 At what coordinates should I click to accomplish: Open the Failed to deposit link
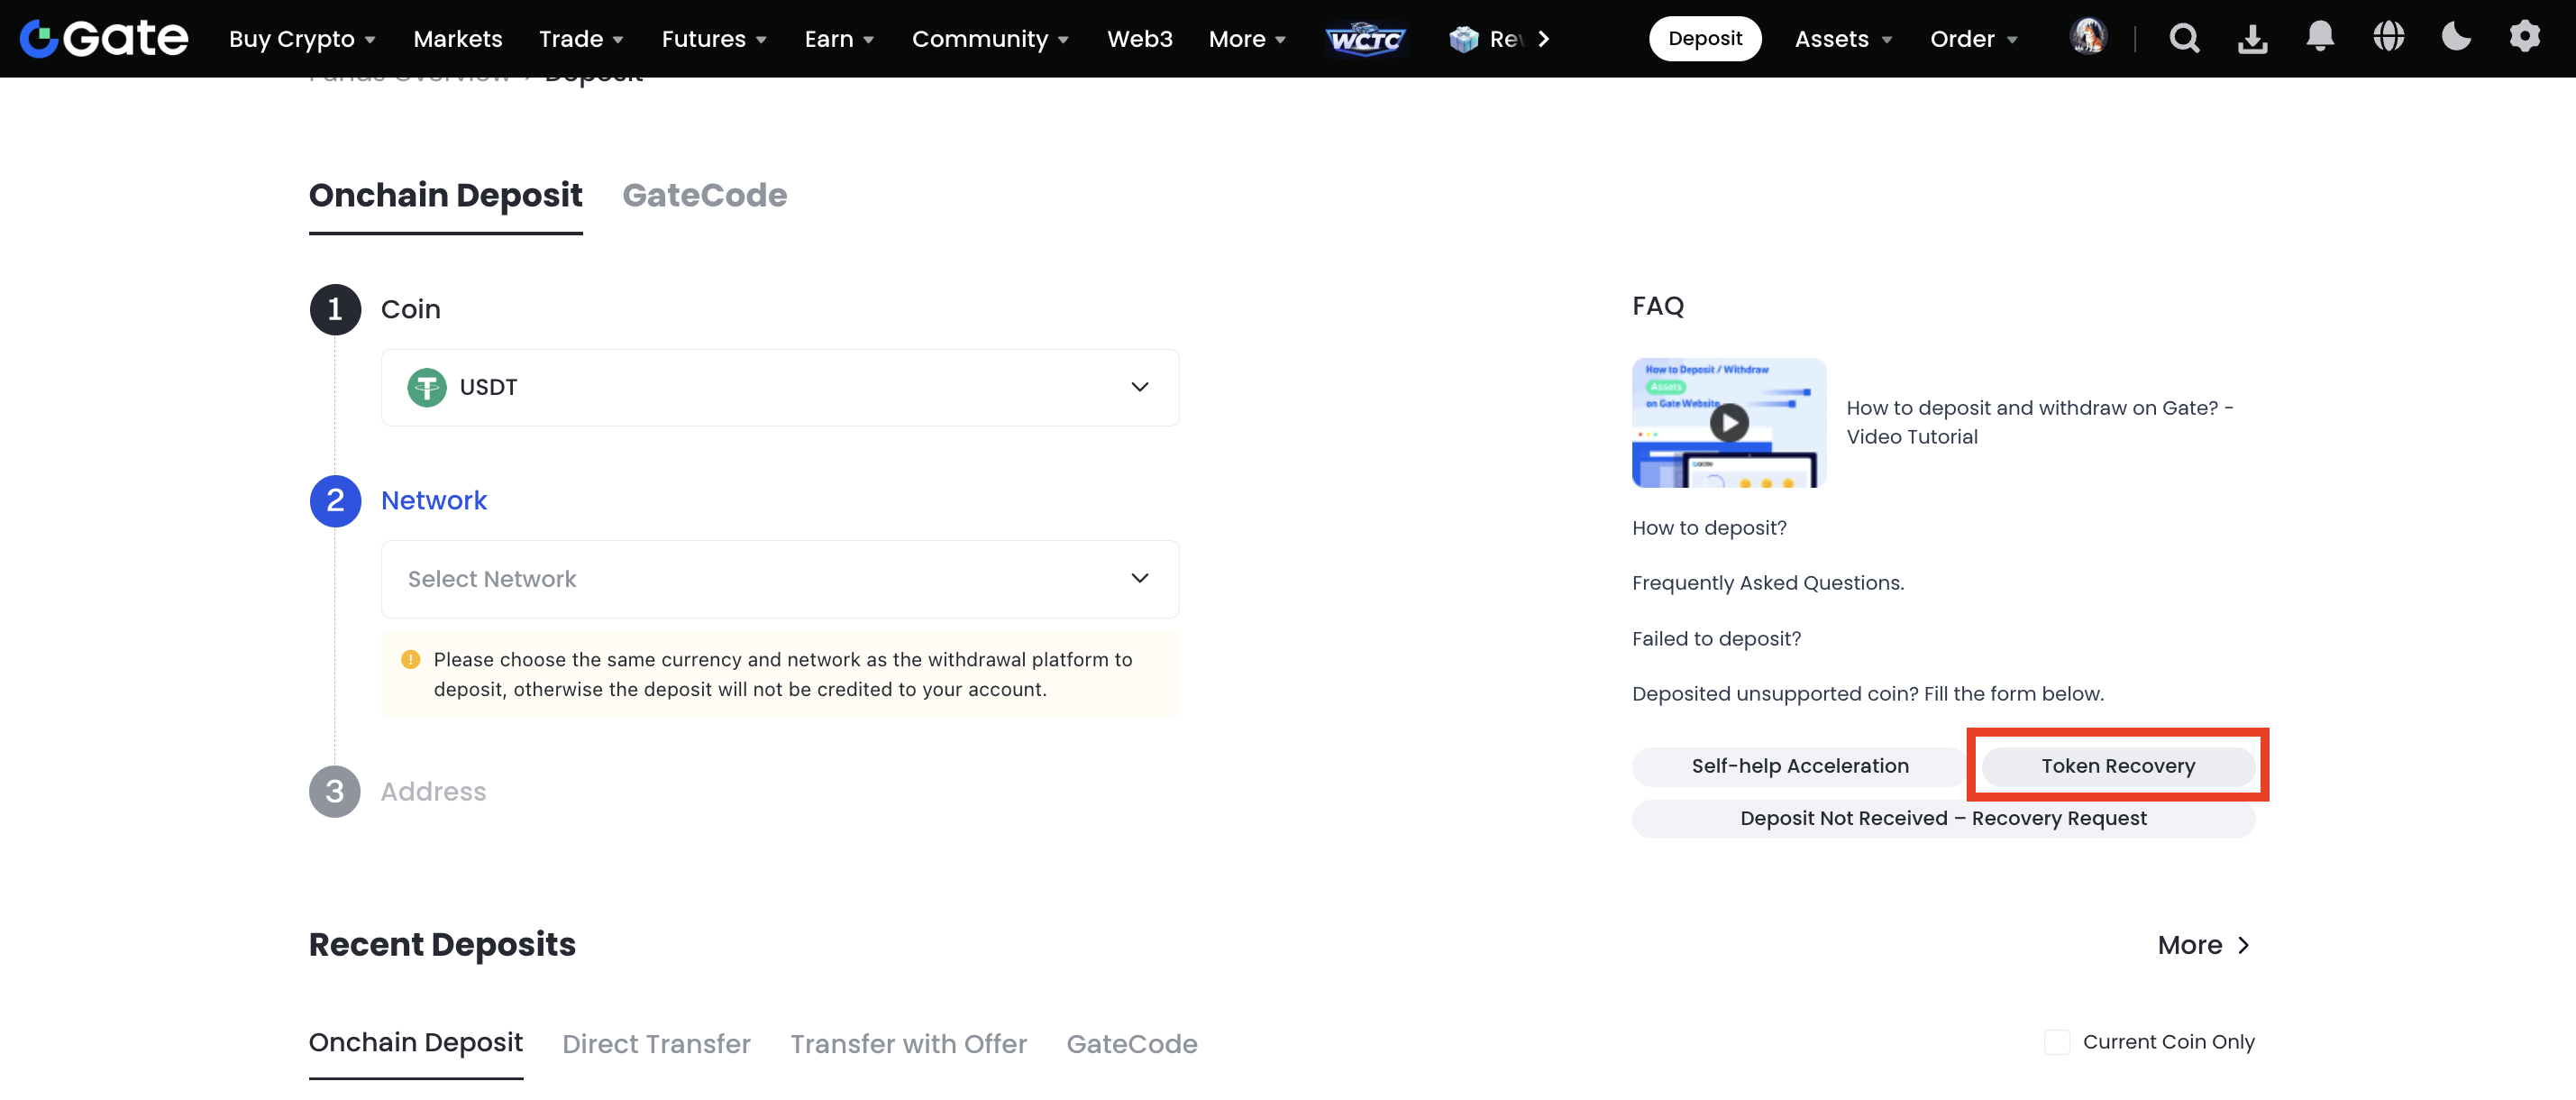coord(1716,639)
